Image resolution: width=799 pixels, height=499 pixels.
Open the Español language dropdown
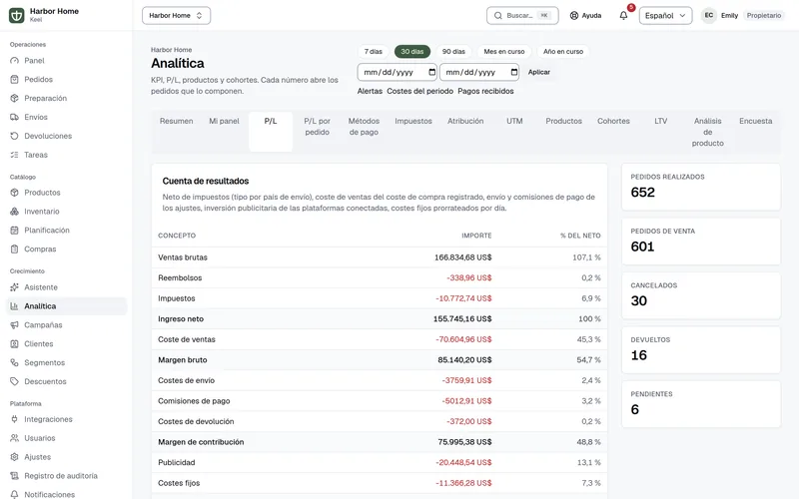[665, 15]
